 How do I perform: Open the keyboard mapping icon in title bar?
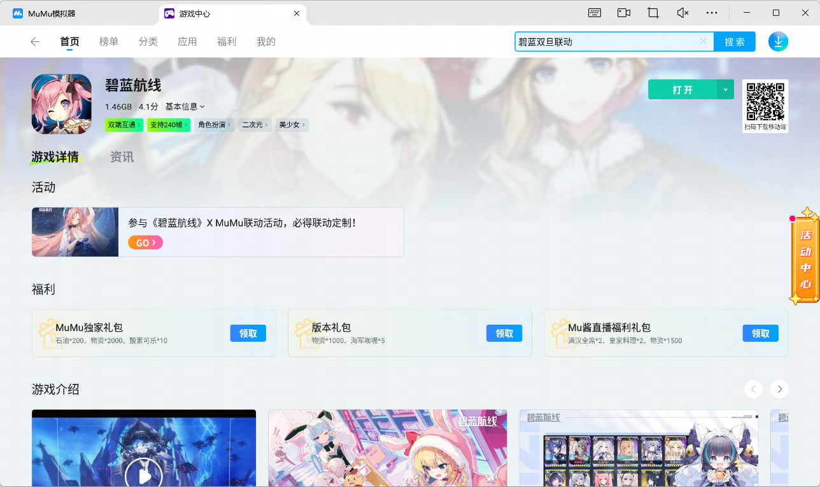pyautogui.click(x=595, y=13)
